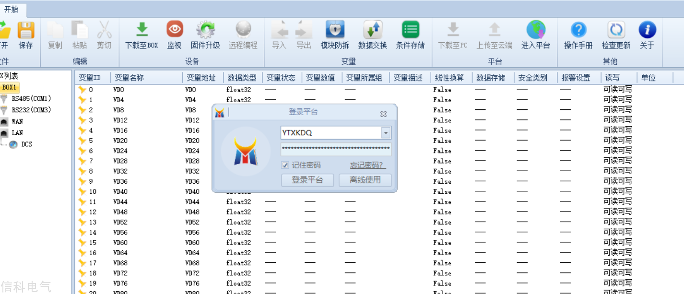Select variable row ID 19
Screen dimensions: 684x294
coord(93,283)
